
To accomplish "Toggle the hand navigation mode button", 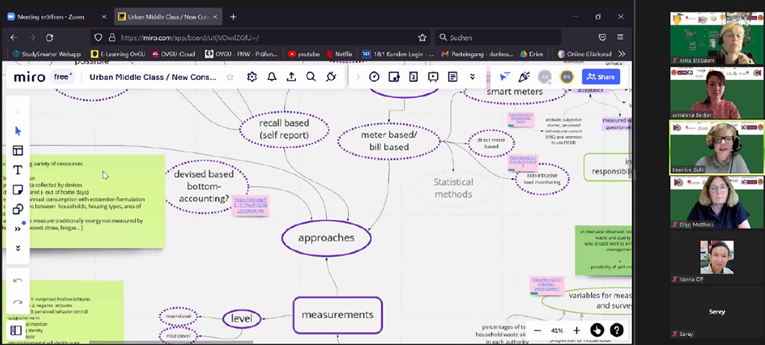I will 597,330.
